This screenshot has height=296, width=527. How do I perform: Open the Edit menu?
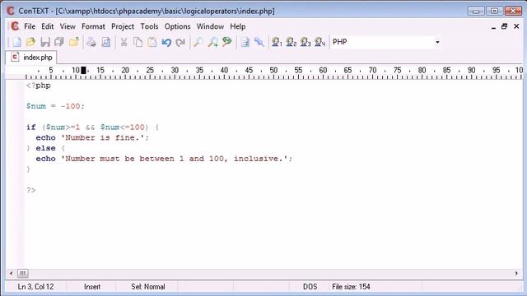(x=48, y=26)
